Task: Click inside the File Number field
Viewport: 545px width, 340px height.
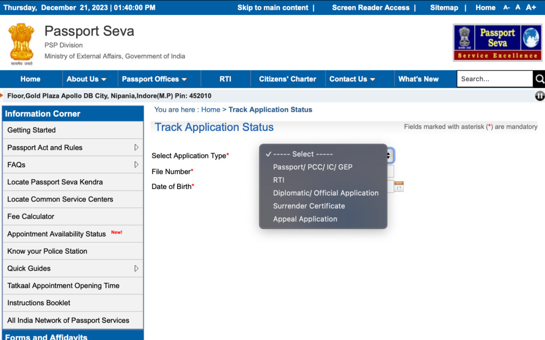Action: pyautogui.click(x=391, y=171)
